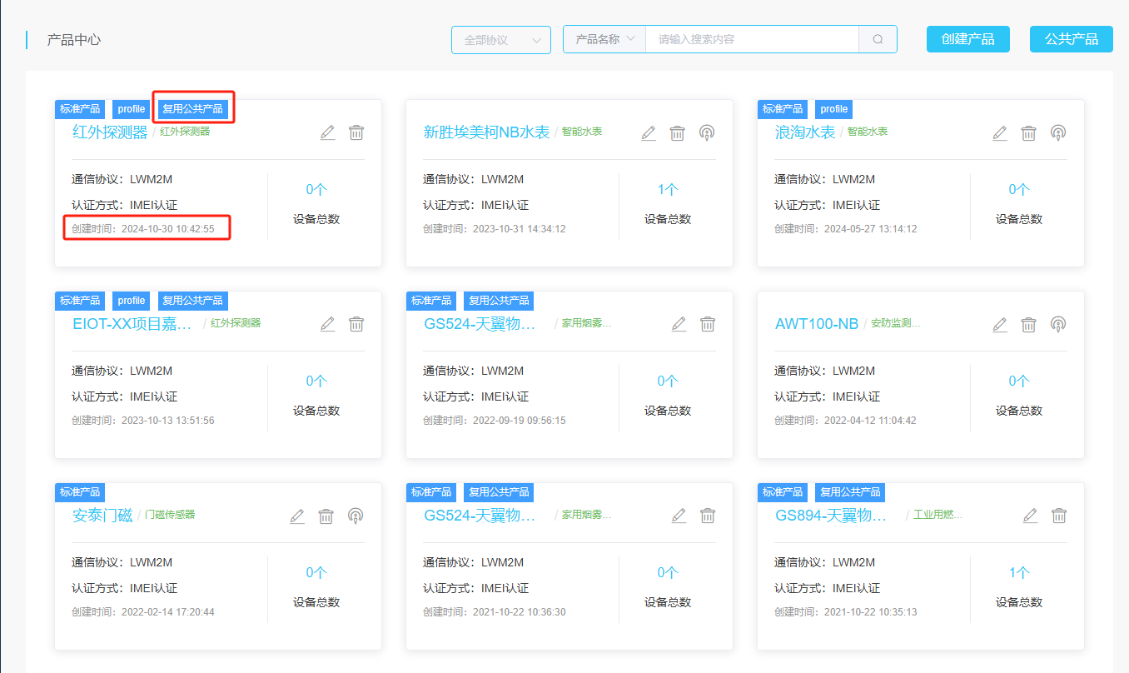Click the search magnifier icon

point(878,39)
